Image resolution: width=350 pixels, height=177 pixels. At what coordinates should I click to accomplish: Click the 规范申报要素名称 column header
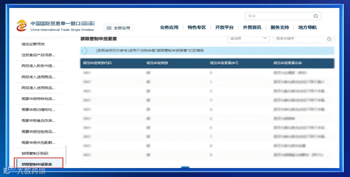(288, 63)
